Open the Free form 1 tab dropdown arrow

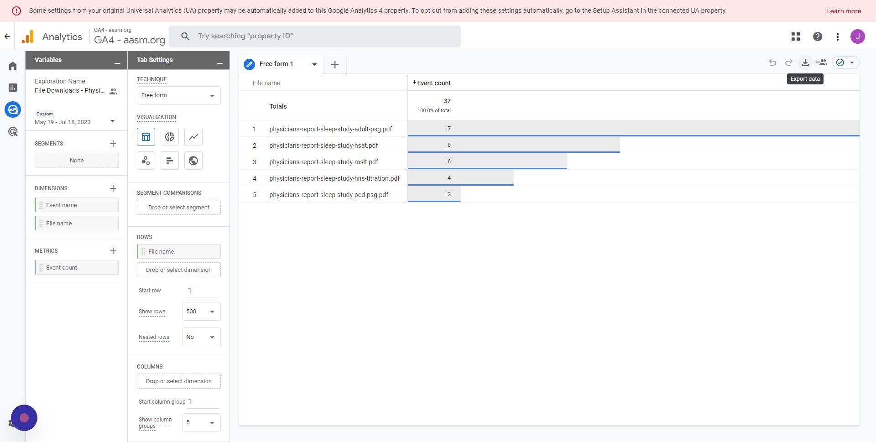(x=314, y=64)
